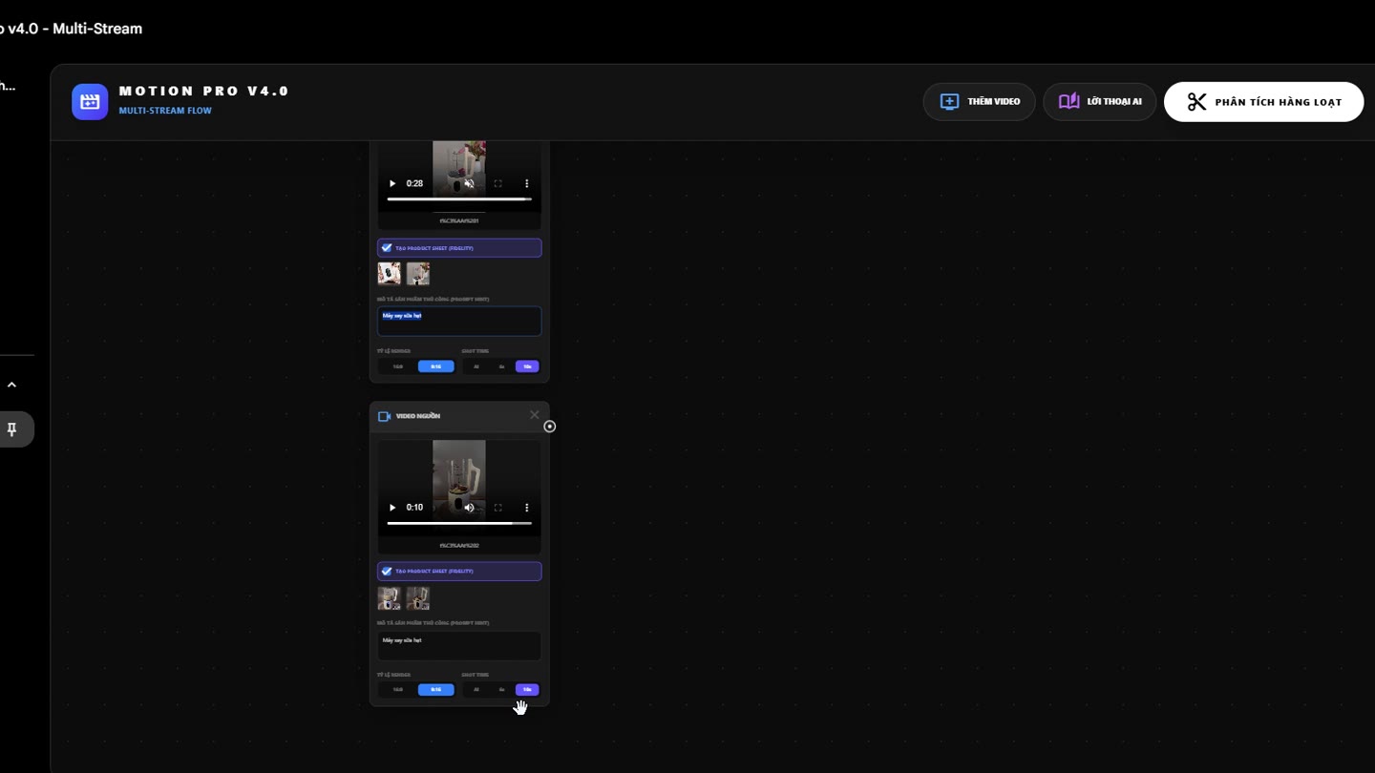Choose 9:16 ratio on the 0:28 card
1375x773 pixels.
tap(435, 366)
